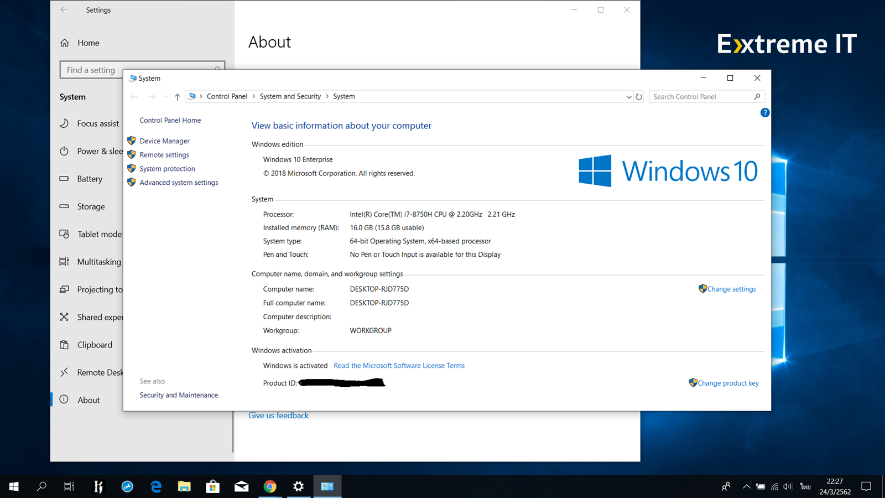Viewport: 885px width, 498px height.
Task: Open Task View from taskbar
Action: pos(69,486)
